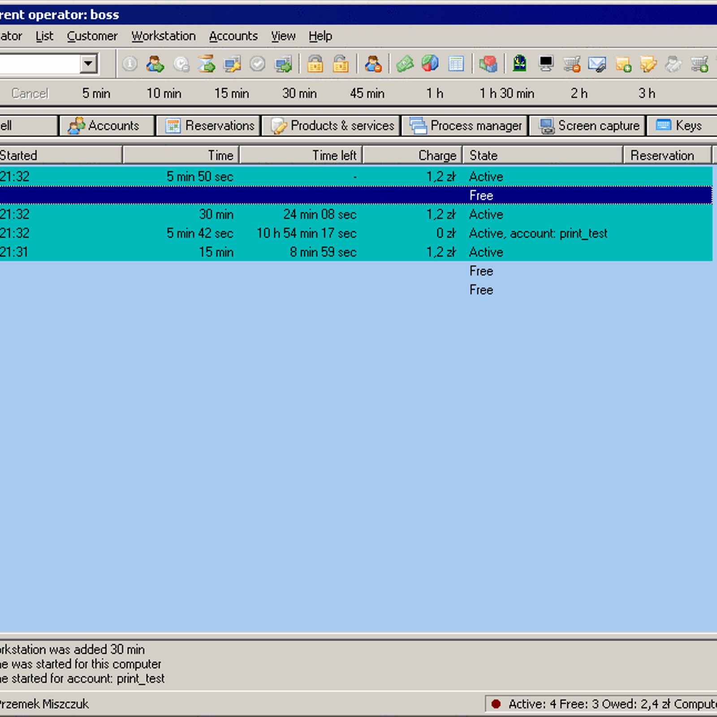Click the closed padlock toolbar icon
This screenshot has height=717, width=717.
pyautogui.click(x=315, y=64)
